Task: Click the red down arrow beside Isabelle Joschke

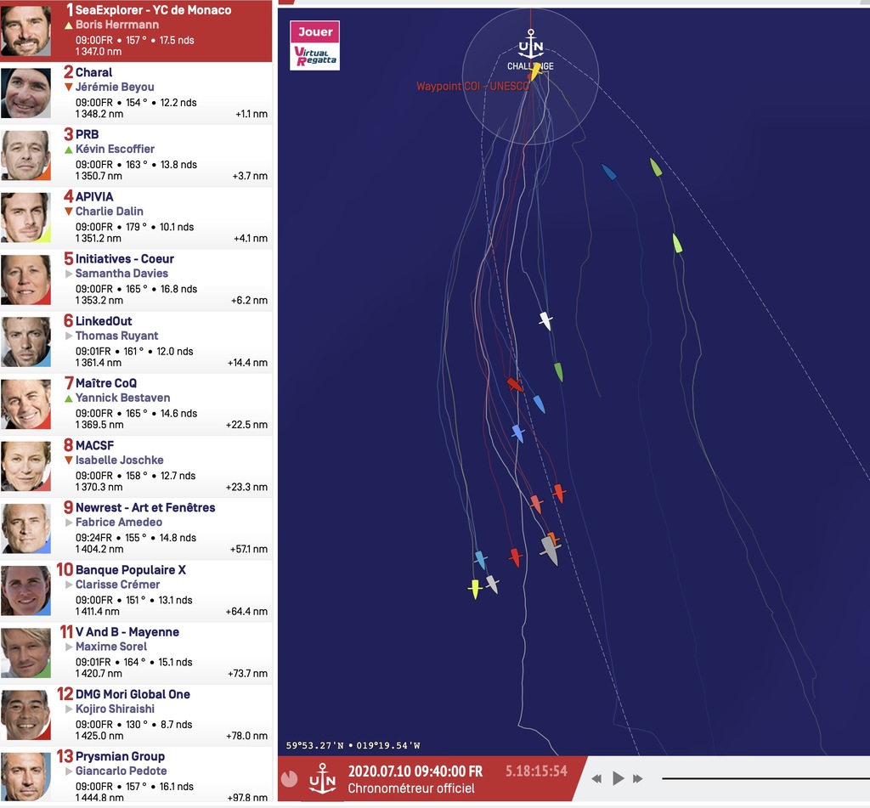Action: (x=69, y=460)
